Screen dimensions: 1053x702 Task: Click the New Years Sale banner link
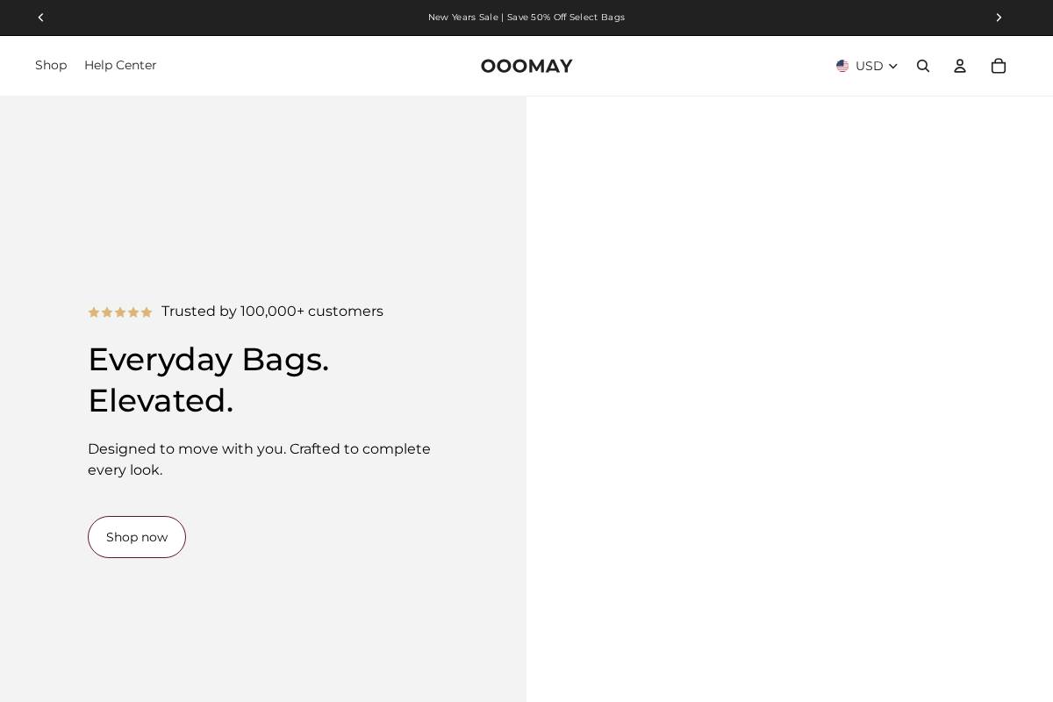(526, 18)
